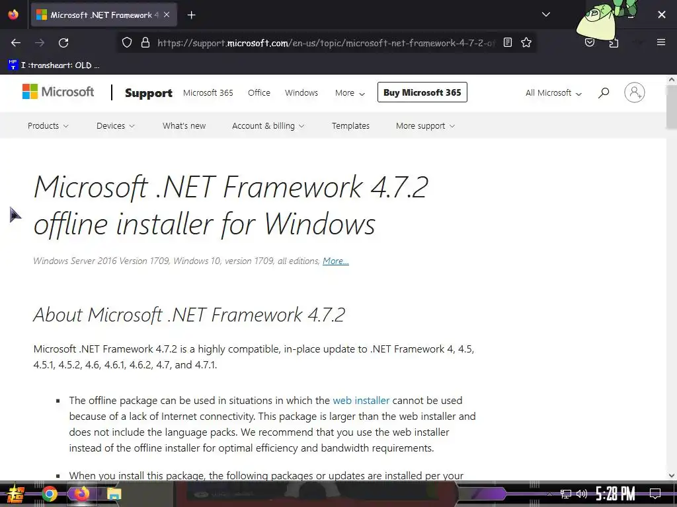677x507 pixels.
Task: Click the page scrollbar up arrow
Action: (x=672, y=80)
